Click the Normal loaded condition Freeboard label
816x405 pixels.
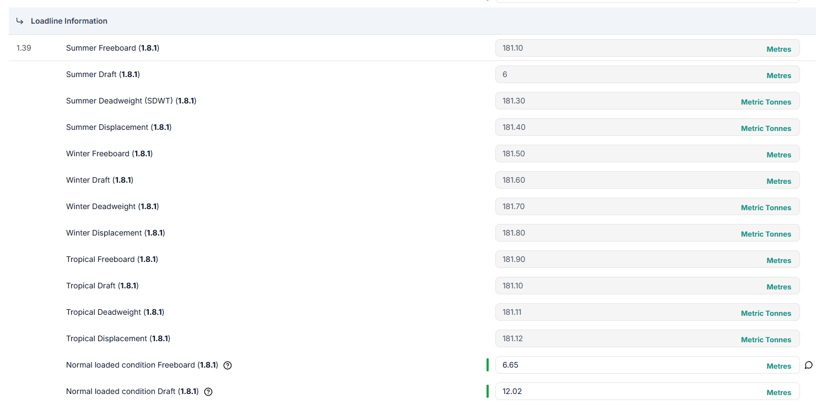tap(142, 365)
